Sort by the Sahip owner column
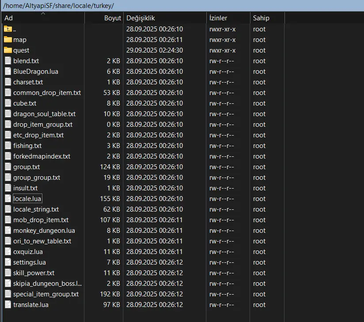364x322 pixels. [261, 18]
